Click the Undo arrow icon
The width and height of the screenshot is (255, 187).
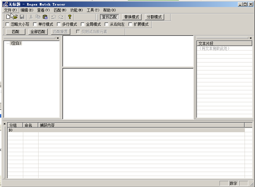pyautogui.click(x=54, y=17)
